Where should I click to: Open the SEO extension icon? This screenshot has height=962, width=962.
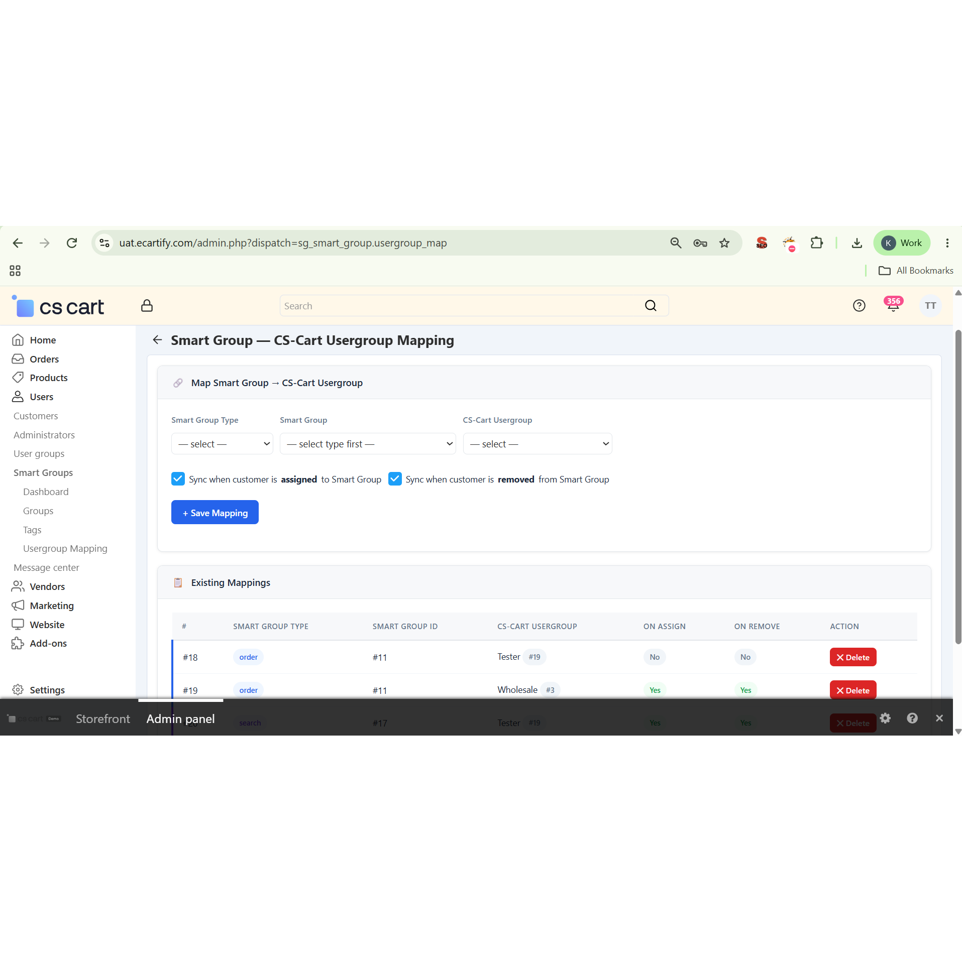pyautogui.click(x=762, y=243)
